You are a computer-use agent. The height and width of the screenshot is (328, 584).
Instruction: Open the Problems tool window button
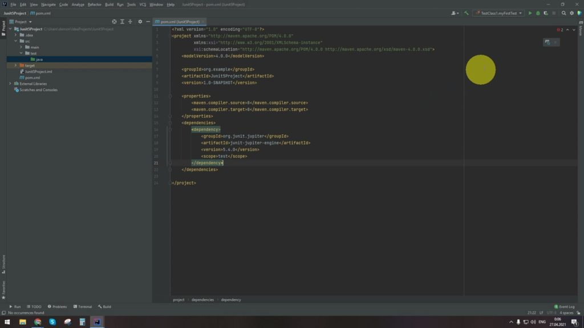pos(58,307)
